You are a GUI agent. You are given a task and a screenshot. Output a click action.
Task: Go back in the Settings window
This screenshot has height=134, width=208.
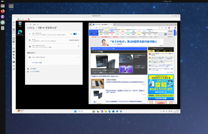27,24
